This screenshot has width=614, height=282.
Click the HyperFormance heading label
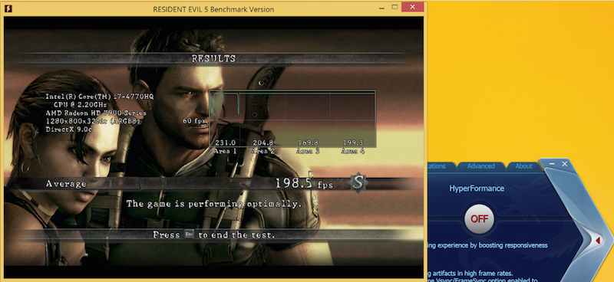coord(477,189)
